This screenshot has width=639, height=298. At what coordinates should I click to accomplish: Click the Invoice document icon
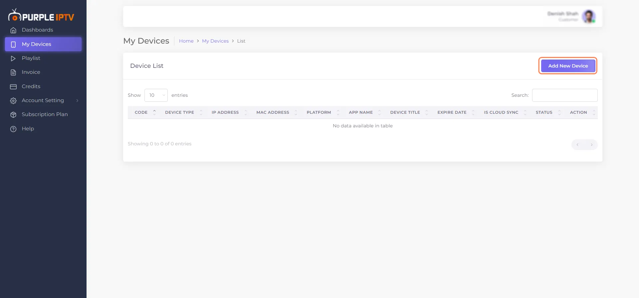pos(13,73)
